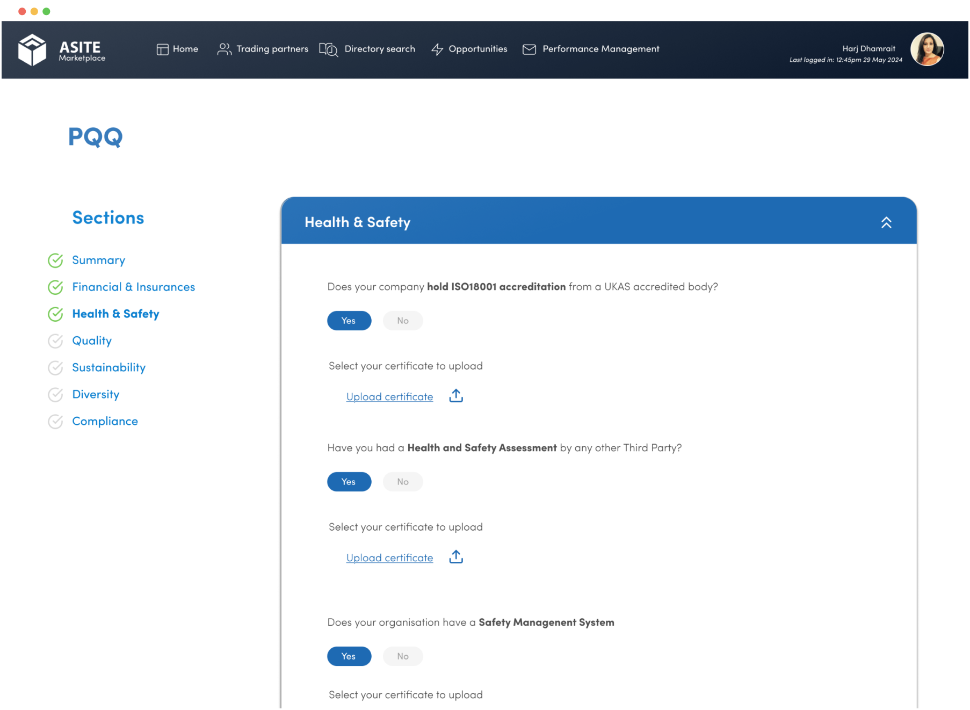This screenshot has height=710, width=970.
Task: Click the Directory search magnifier icon
Action: pyautogui.click(x=329, y=49)
